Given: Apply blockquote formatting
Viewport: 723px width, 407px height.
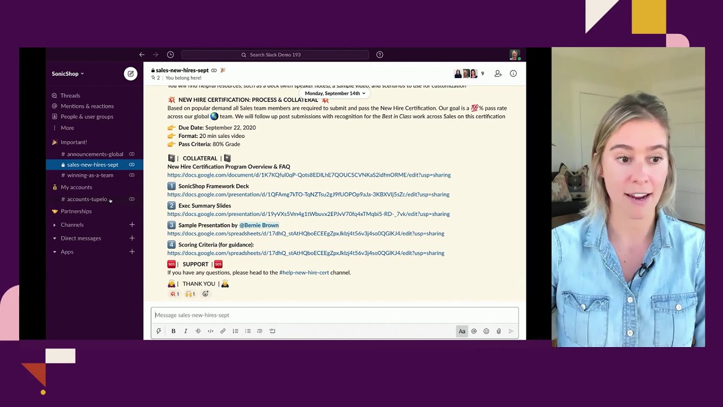Looking at the screenshot, I should [260, 331].
